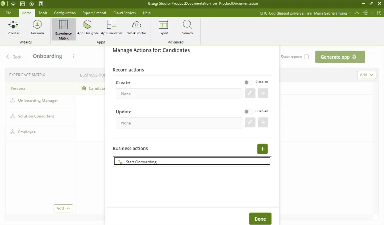Collapse the ribbon with the chevron
384x225 pixels.
357,13
